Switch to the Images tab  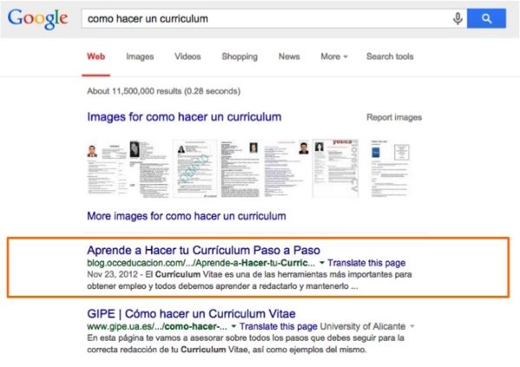140,56
